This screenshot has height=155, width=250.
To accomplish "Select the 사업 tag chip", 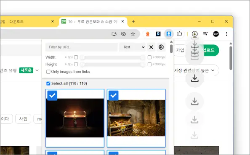I will (23, 119).
